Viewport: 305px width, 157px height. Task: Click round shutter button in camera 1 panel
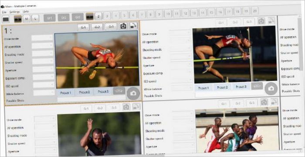click(x=133, y=94)
